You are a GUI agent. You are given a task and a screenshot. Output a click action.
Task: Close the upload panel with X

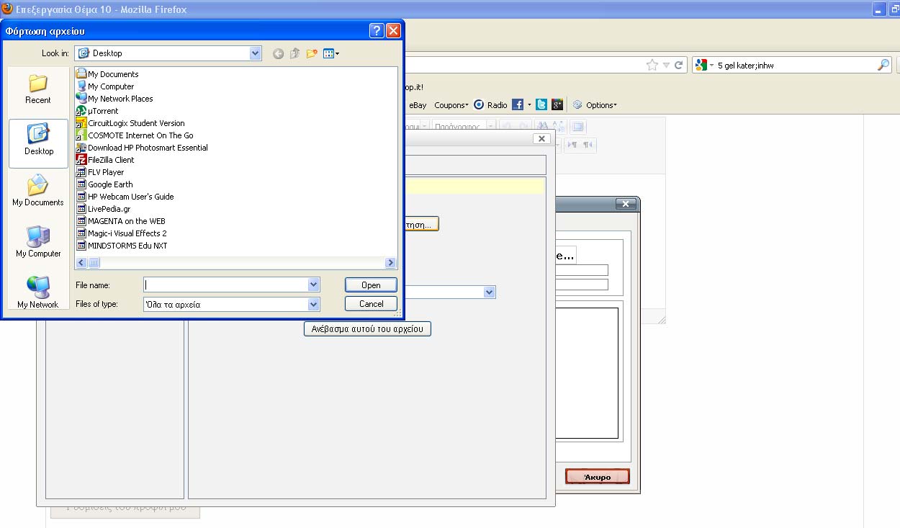tap(542, 138)
